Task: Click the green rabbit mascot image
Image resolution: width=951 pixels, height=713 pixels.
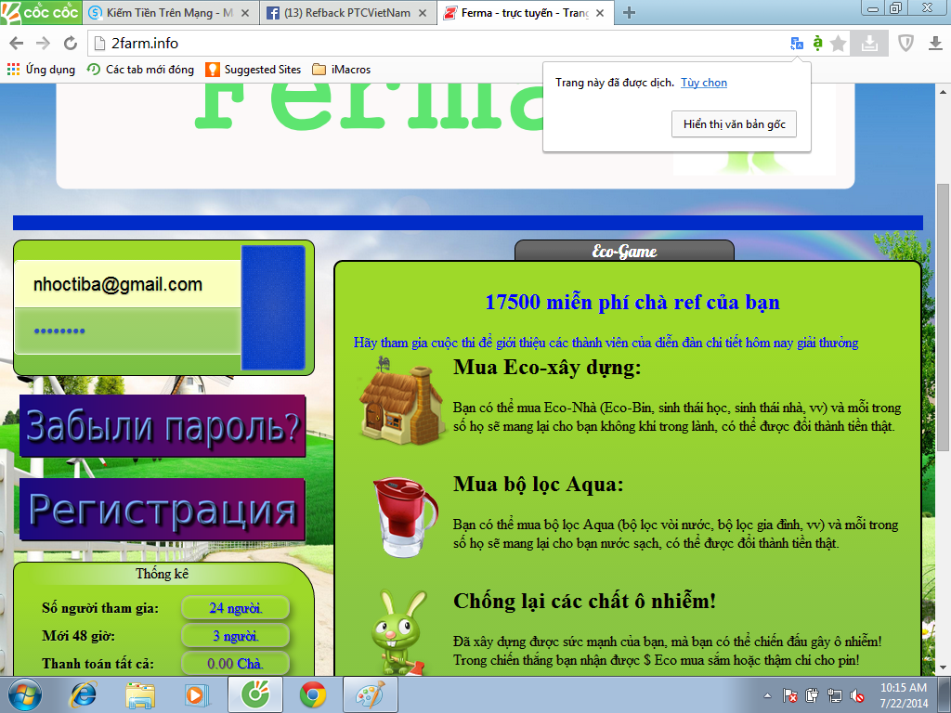Action: tap(399, 632)
